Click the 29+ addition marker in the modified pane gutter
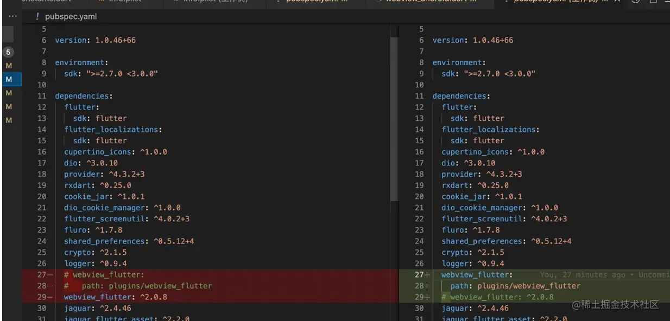 (422, 297)
